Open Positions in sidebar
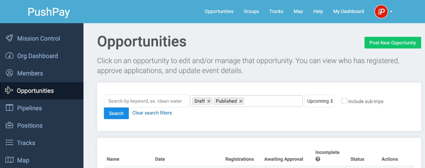Viewport: 425px width, 168px height. (42, 126)
